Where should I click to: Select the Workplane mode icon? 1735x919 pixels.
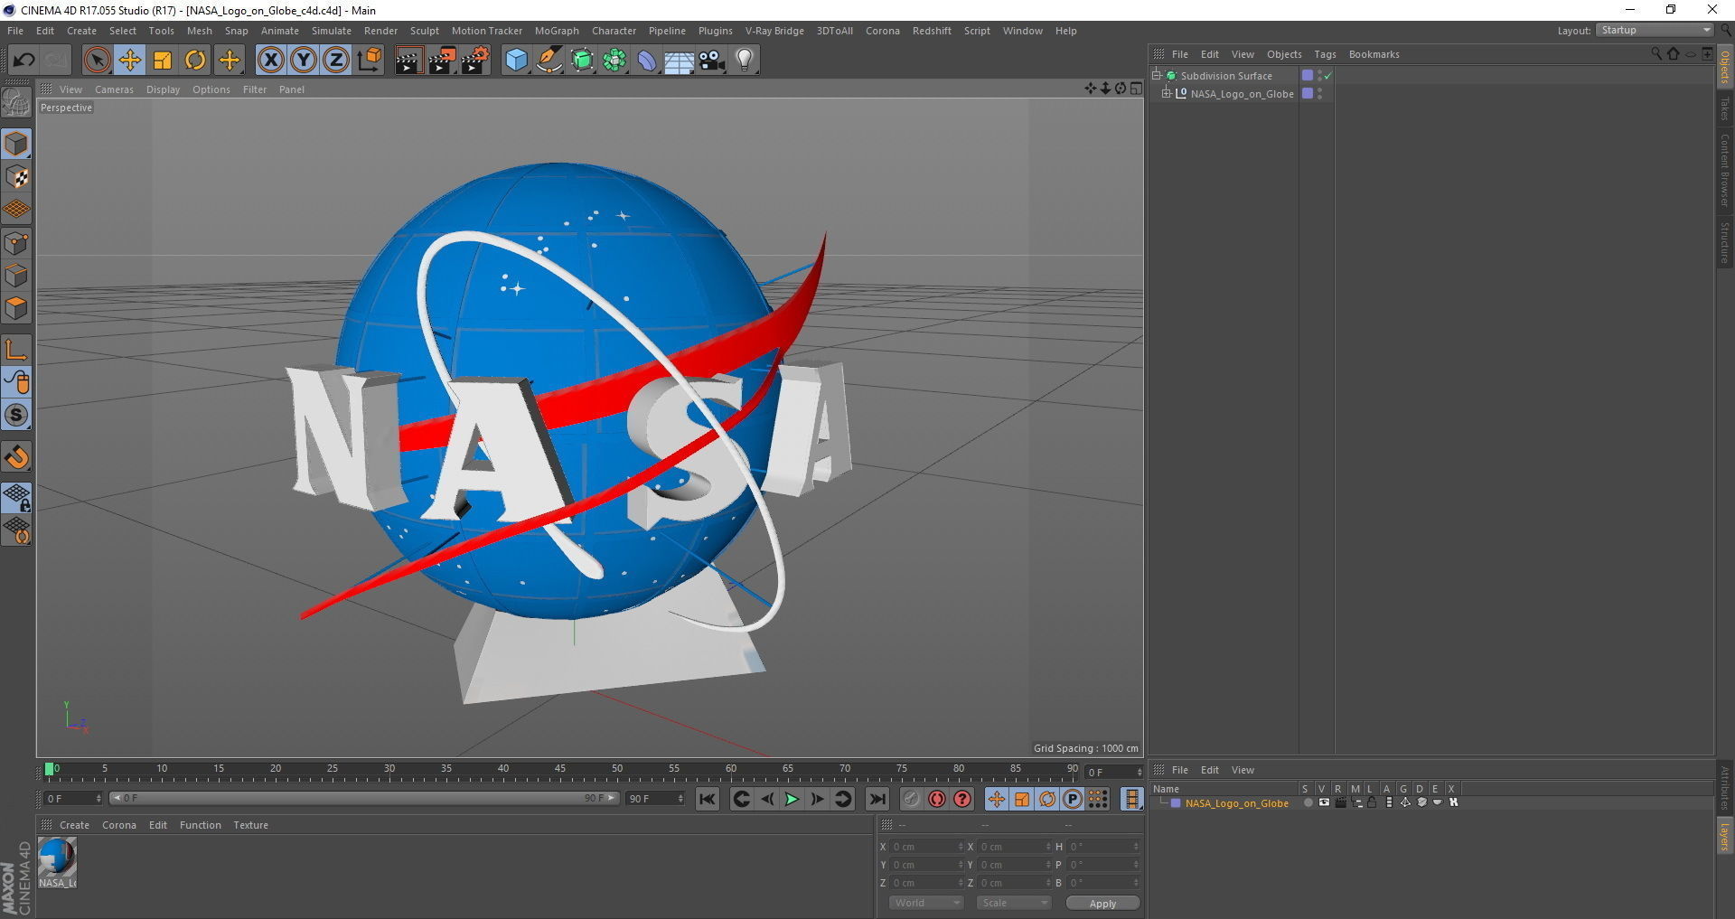coord(16,210)
